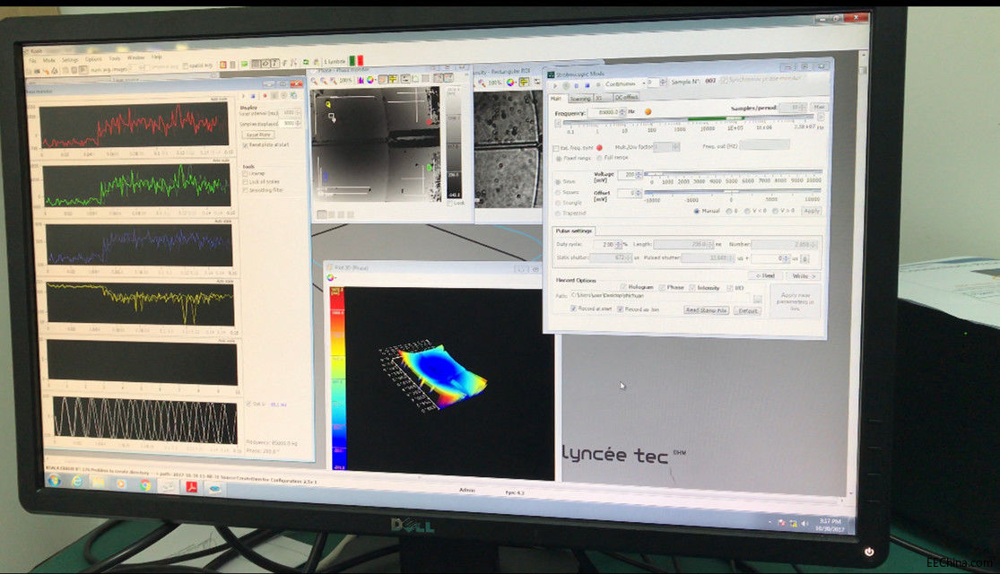Switch to the Scanning tab
The width and height of the screenshot is (1000, 574).
tap(580, 98)
